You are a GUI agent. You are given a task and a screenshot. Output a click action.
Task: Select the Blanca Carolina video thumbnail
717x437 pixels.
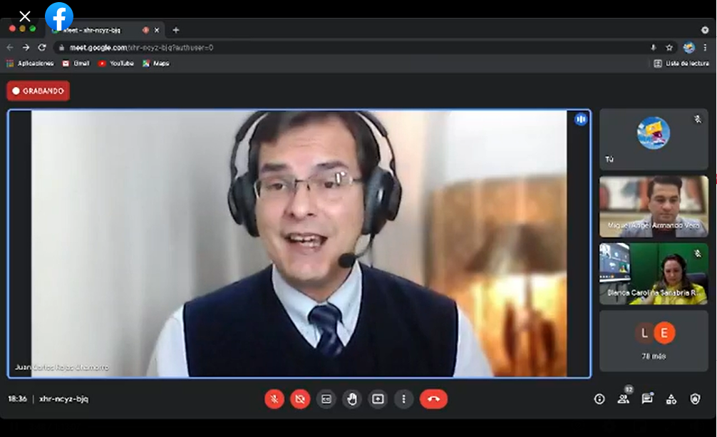point(654,274)
